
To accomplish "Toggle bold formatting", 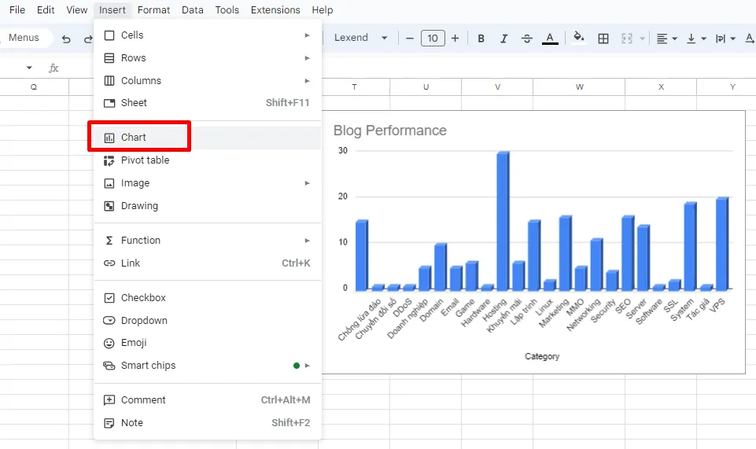I will pyautogui.click(x=481, y=39).
